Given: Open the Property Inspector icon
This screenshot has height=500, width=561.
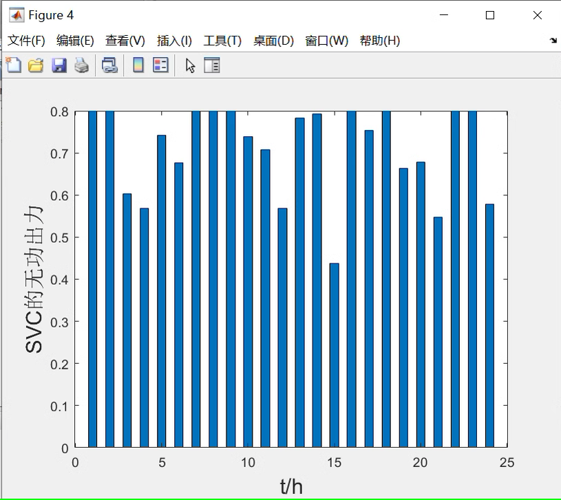Looking at the screenshot, I should pos(212,65).
